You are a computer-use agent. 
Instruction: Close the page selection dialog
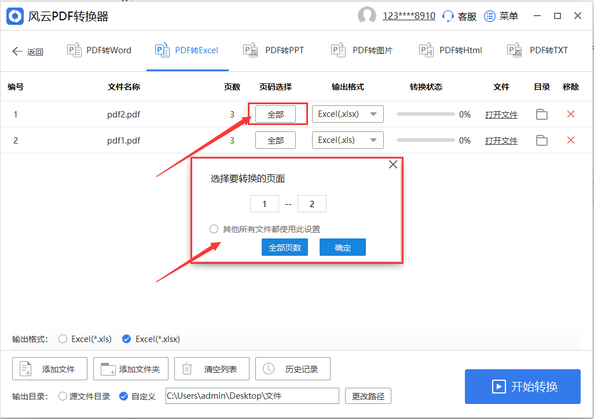pyautogui.click(x=393, y=164)
